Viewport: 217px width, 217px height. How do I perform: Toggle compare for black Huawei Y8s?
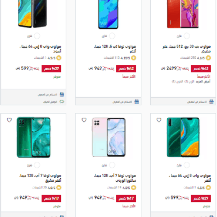(x=37, y=36)
